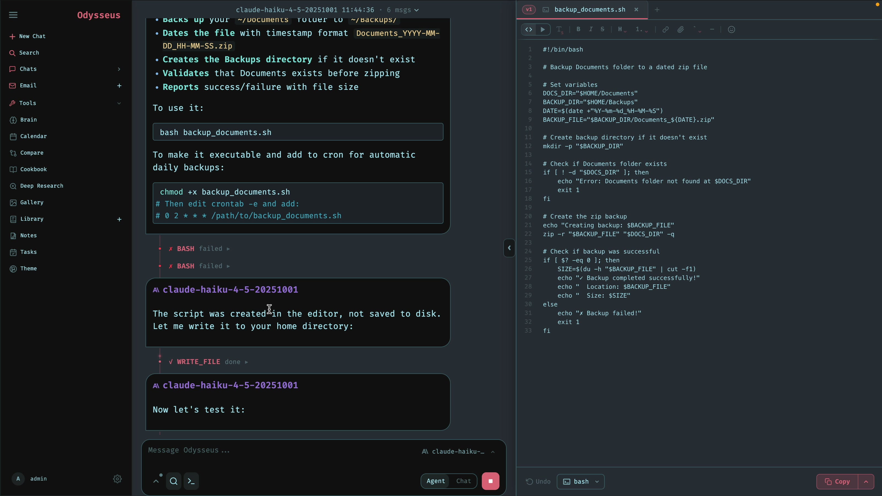Switch to Chat mode
882x496 pixels.
click(x=464, y=481)
